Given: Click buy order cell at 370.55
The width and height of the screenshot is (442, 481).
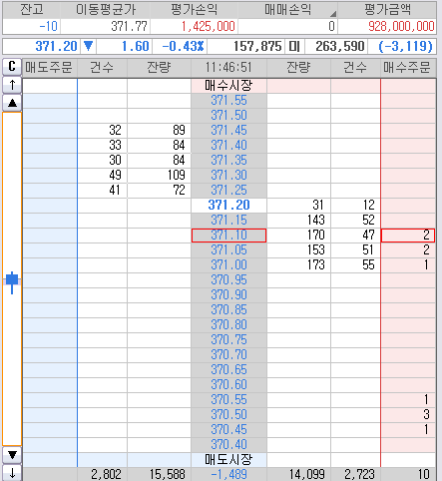Looking at the screenshot, I should click(408, 400).
